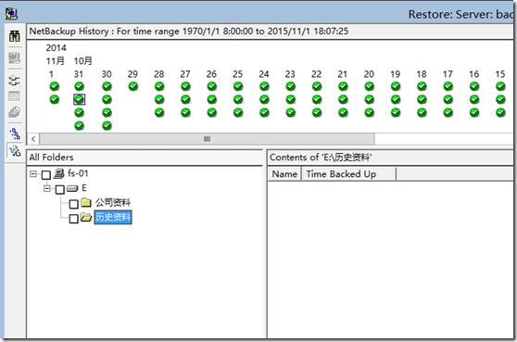
Task: Select the highlighted 历史资料 folder label
Action: tap(113, 217)
